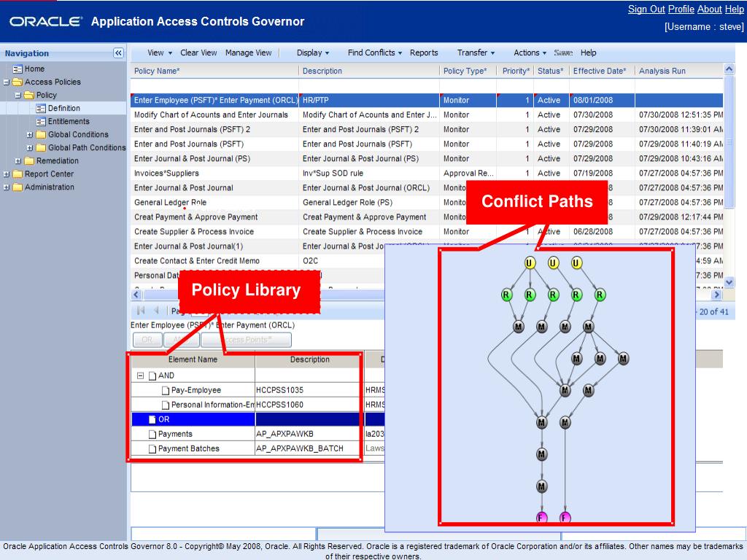This screenshot has width=747, height=560.
Task: Select the leftmost yellow U node in the graph
Action: [530, 262]
